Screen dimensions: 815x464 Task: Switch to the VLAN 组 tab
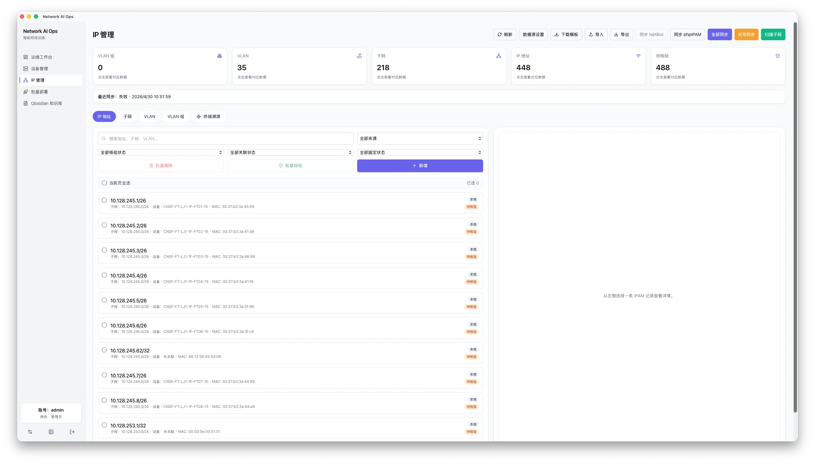coord(176,117)
